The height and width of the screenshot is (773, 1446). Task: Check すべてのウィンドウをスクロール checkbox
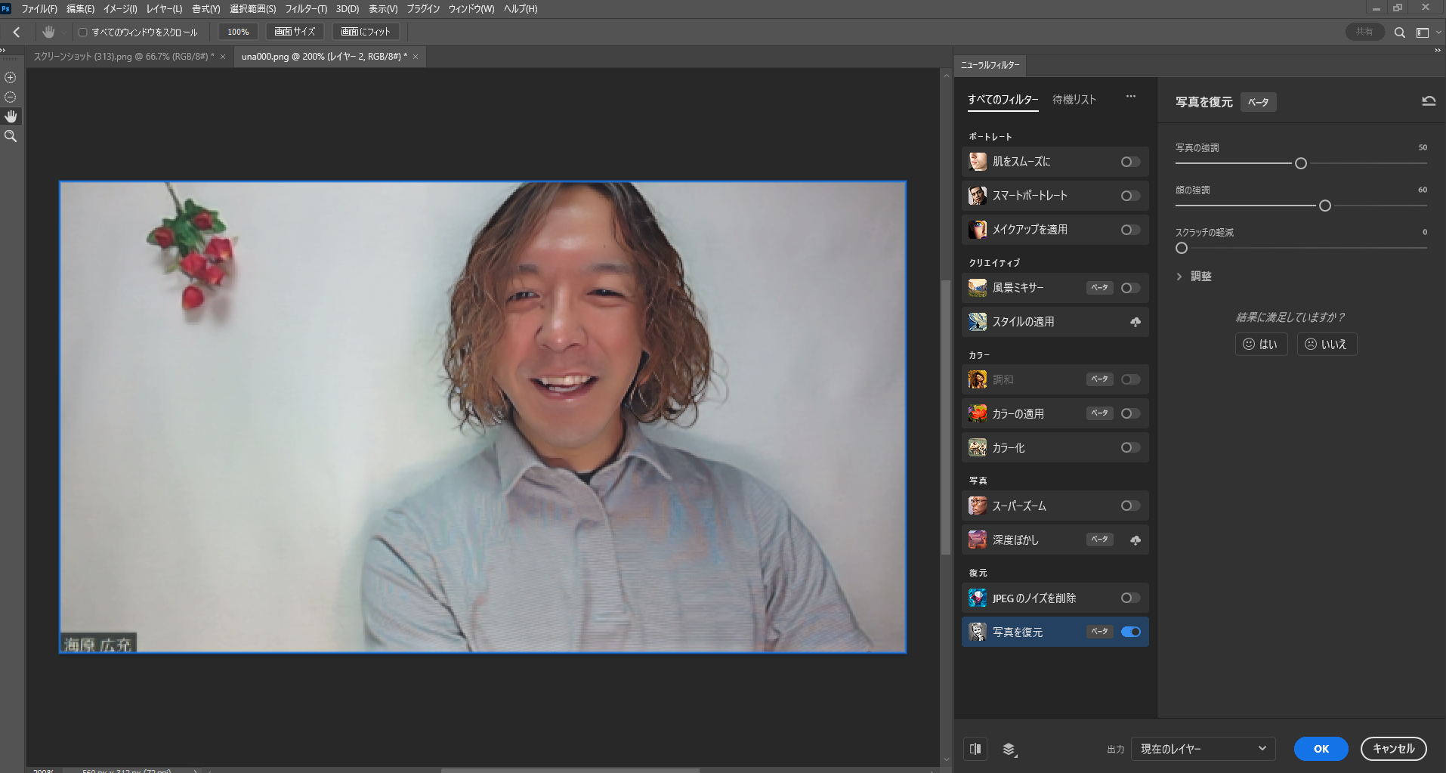(x=83, y=32)
